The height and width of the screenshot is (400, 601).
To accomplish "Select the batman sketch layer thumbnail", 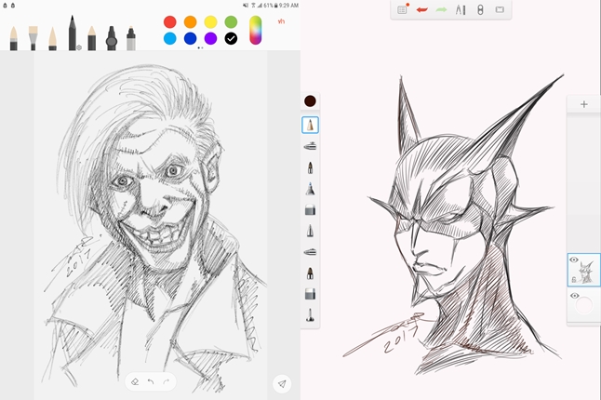I will (x=586, y=273).
